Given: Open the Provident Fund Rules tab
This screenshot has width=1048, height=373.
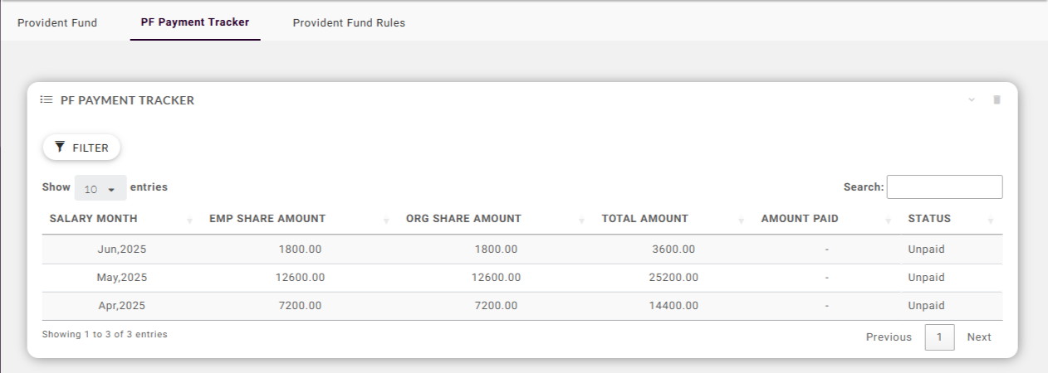Looking at the screenshot, I should coord(349,23).
